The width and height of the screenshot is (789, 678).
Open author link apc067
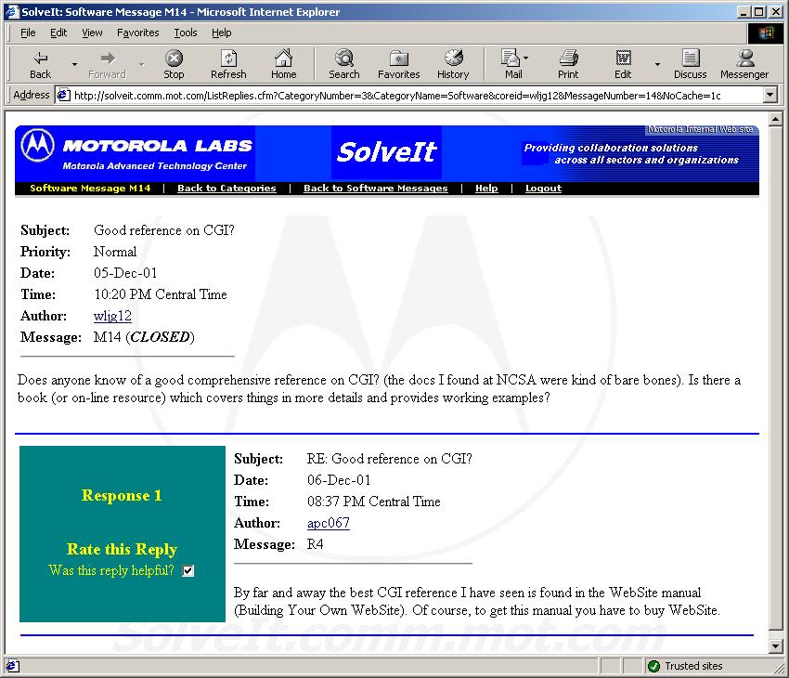pos(328,523)
